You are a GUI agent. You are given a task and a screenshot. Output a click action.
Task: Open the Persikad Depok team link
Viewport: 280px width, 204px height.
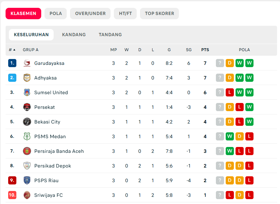click(53, 166)
